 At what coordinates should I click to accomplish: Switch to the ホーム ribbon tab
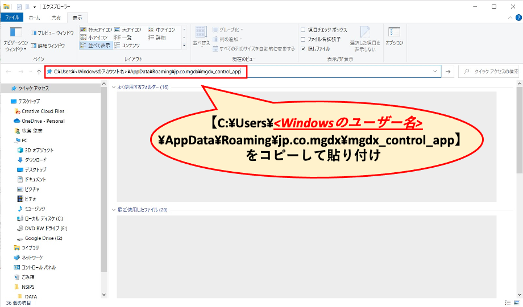(x=34, y=18)
